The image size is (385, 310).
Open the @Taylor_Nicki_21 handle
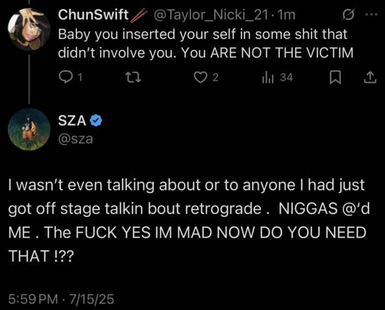pos(211,15)
